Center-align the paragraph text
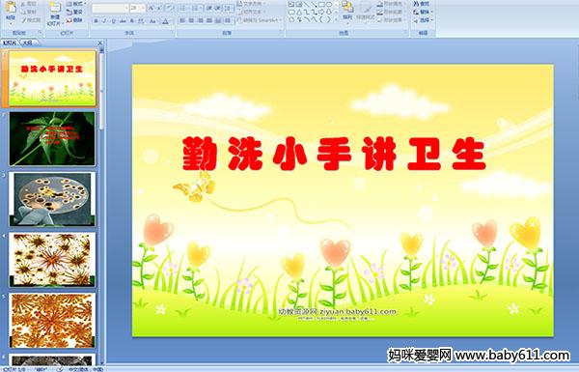This screenshot has width=579, height=372. pos(191,21)
